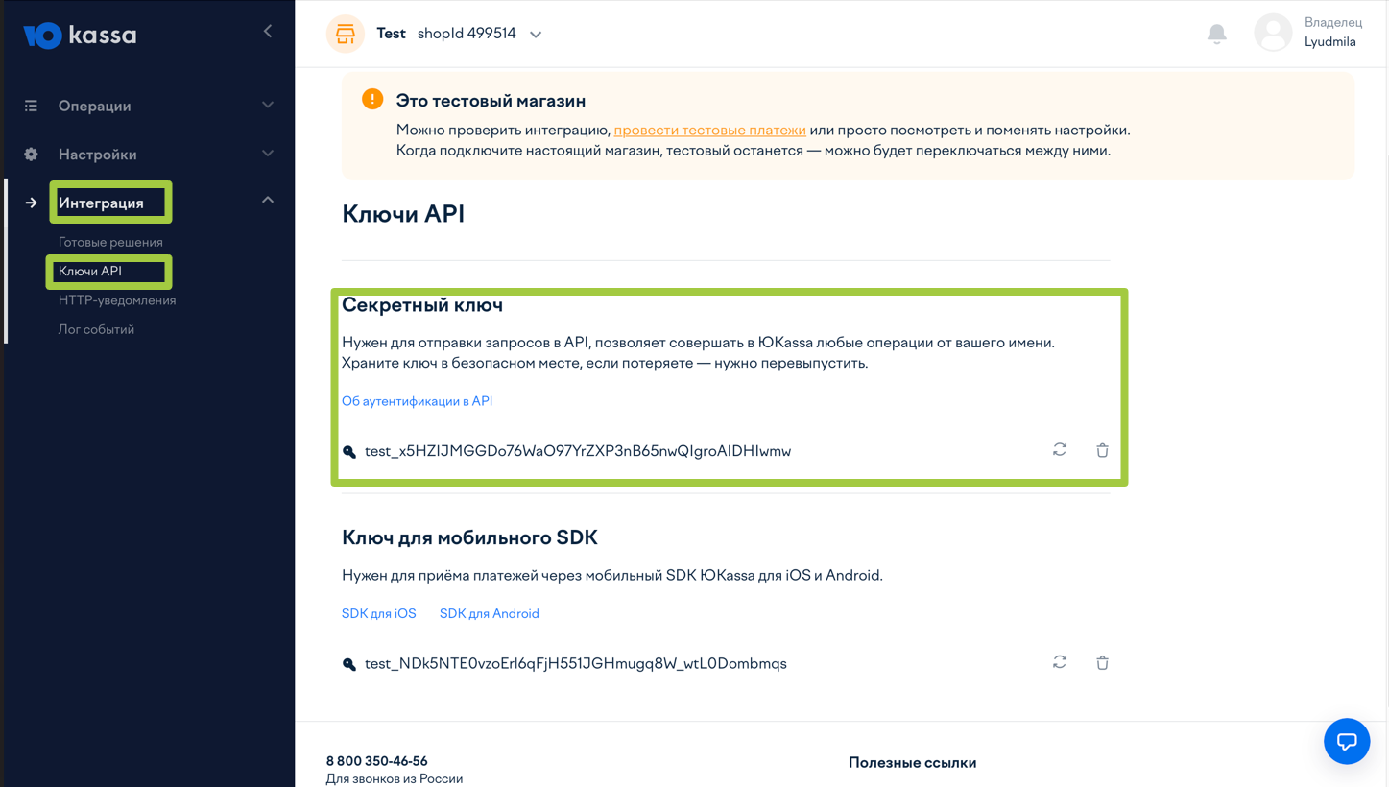Open the SDK для Android link
The height and width of the screenshot is (787, 1389).
pos(489,613)
